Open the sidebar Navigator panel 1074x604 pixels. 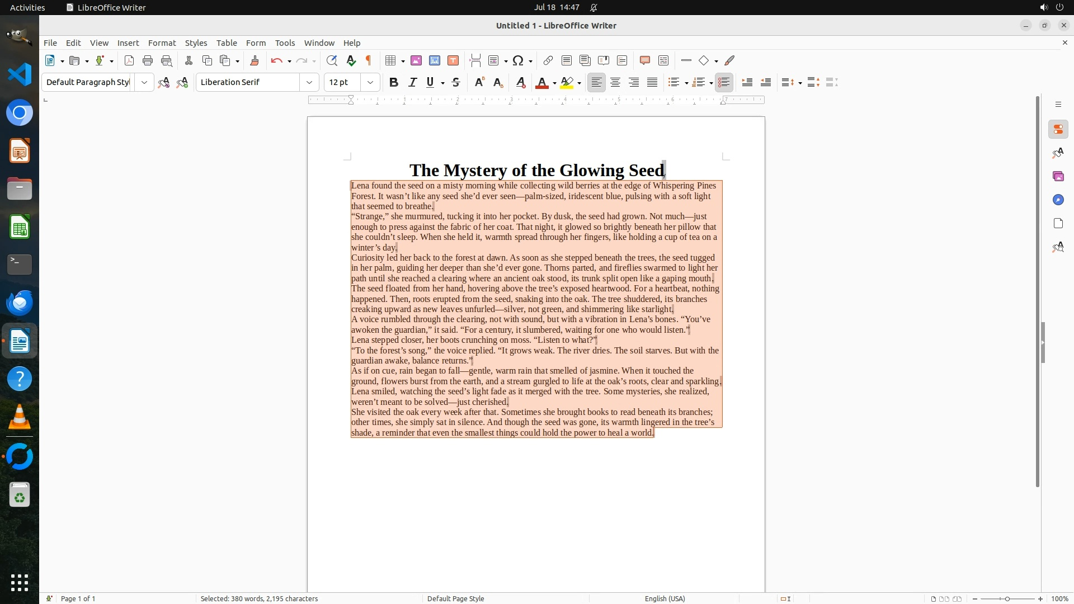click(x=1058, y=200)
